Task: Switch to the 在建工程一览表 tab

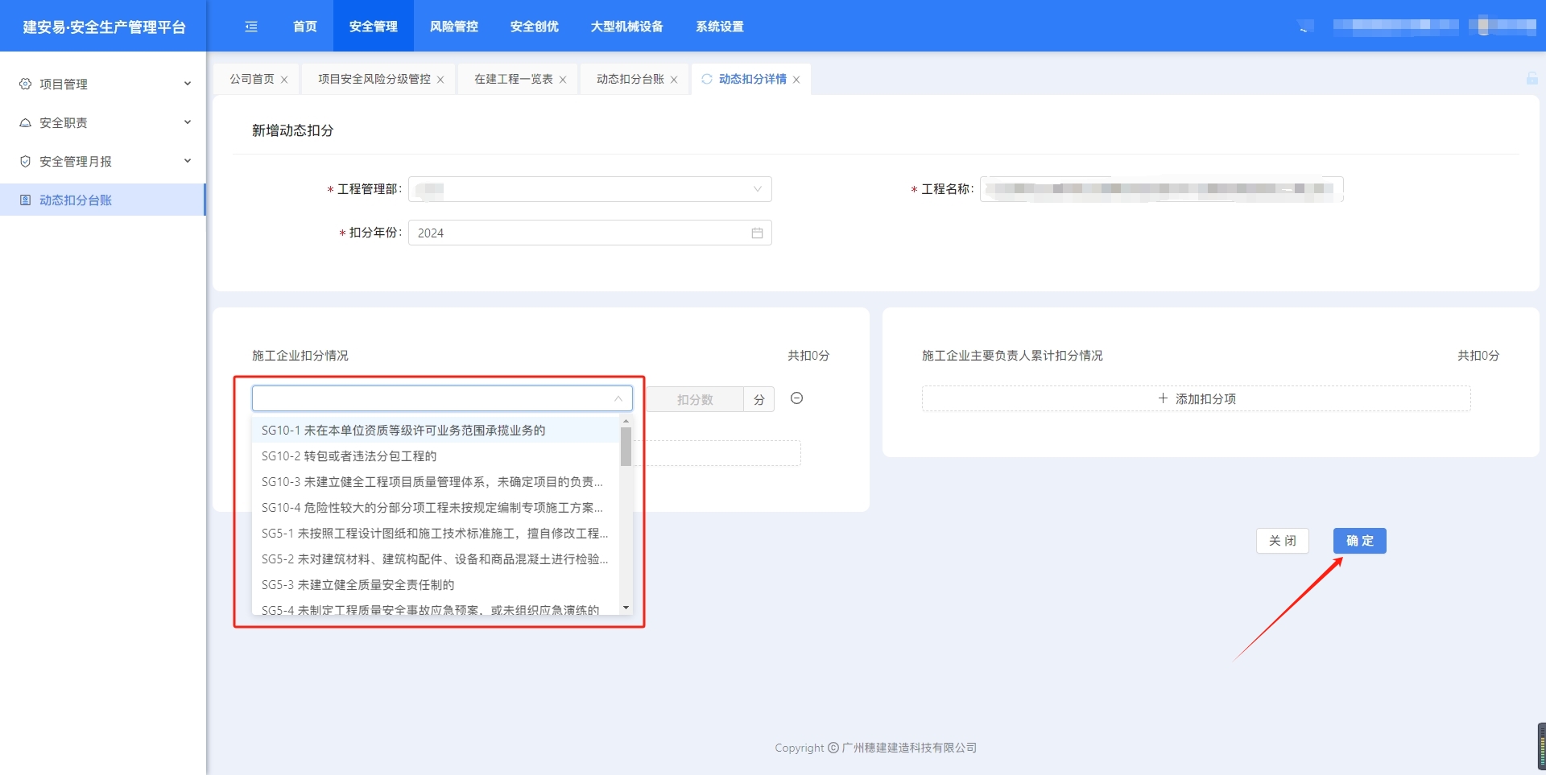Action: (513, 79)
